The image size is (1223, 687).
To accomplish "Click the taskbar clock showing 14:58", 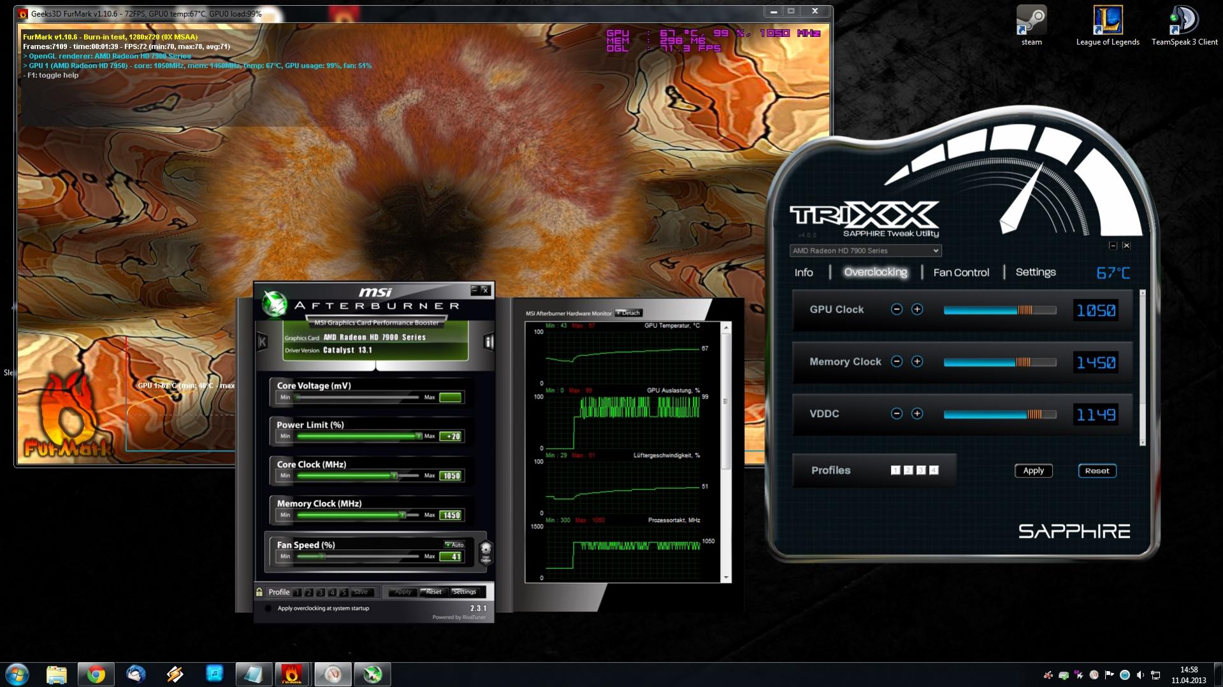I will tap(1189, 675).
